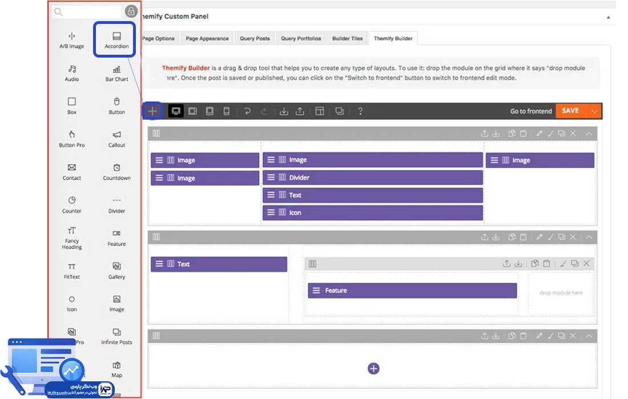Save the builder layout
This screenshot has width=628, height=399.
point(570,111)
